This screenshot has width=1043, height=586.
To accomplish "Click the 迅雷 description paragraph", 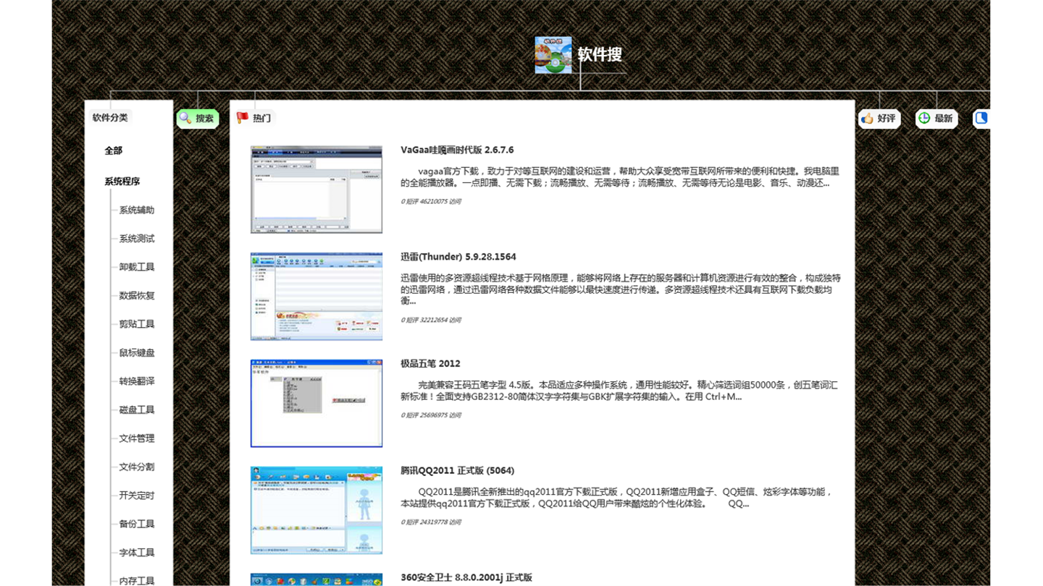I will click(621, 289).
